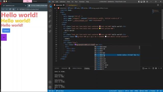The width and height of the screenshot is (163, 92).
Task: Click the purple bg-purple-600 color swatch
Action: (75, 45)
